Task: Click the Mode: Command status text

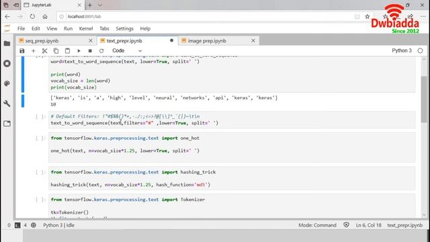Action: pos(317,225)
